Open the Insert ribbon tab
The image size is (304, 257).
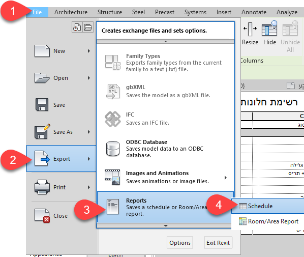coord(224,12)
